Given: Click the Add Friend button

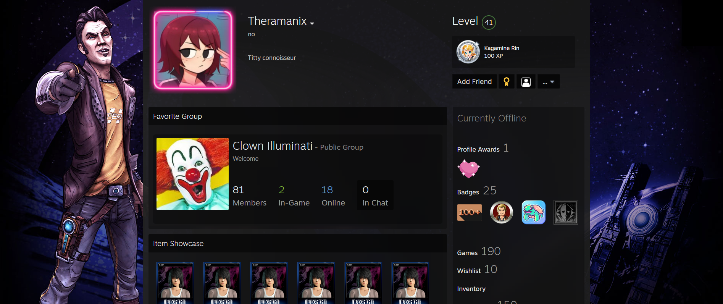Looking at the screenshot, I should pos(474,81).
